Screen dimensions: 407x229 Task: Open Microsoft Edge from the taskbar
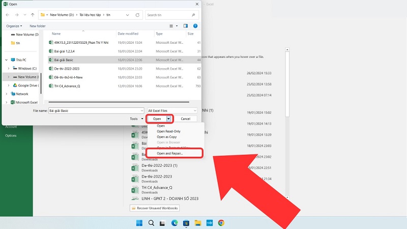tap(175, 223)
